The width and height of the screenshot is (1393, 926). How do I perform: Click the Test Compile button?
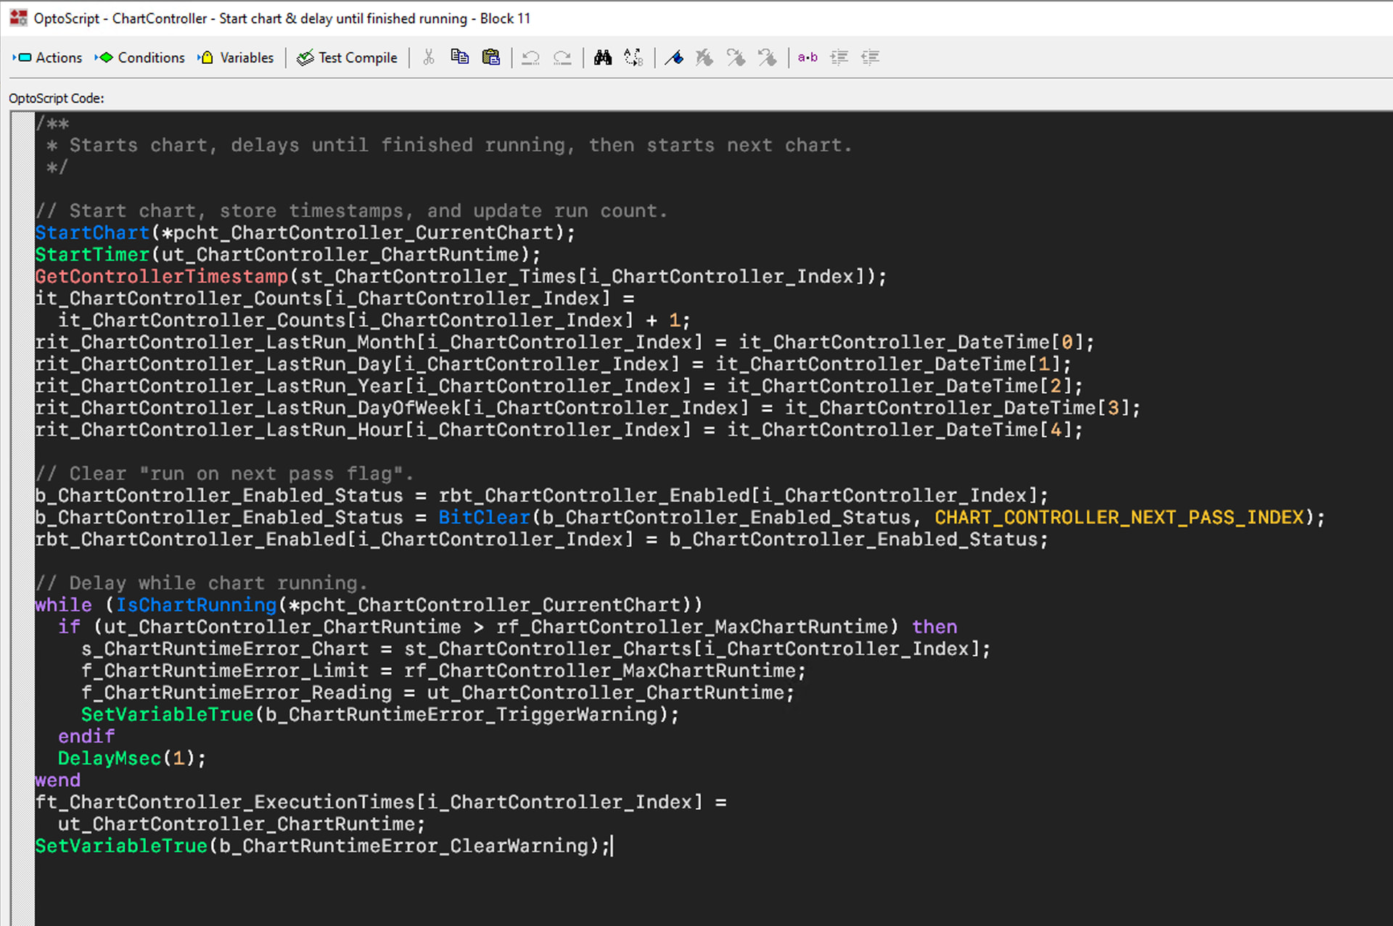point(348,58)
